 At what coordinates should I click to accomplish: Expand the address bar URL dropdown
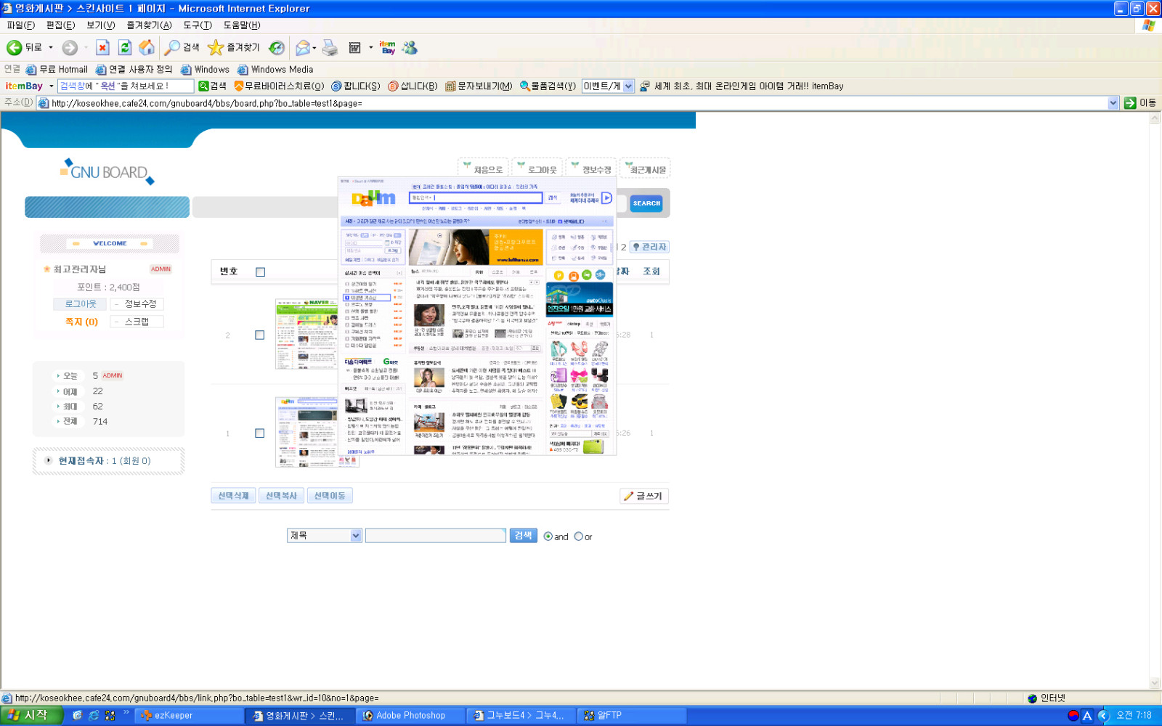click(x=1113, y=103)
